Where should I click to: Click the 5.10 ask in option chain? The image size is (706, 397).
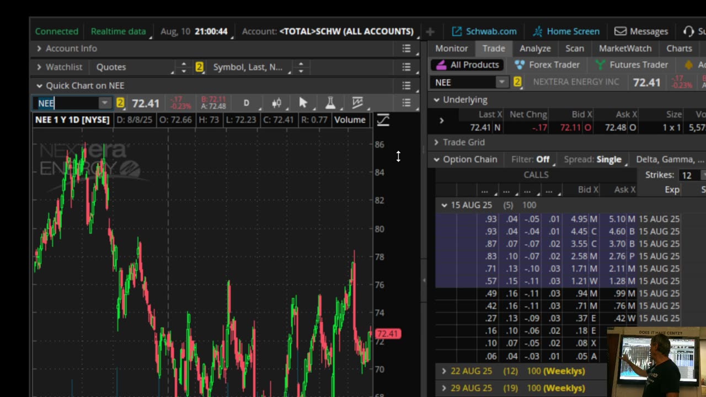[x=618, y=219]
